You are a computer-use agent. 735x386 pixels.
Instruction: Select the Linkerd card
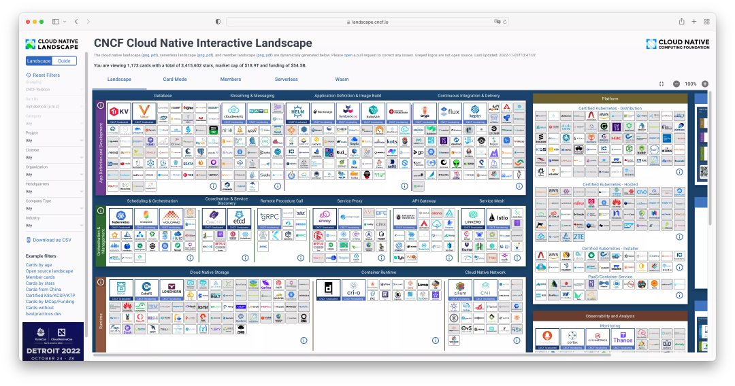coord(473,219)
